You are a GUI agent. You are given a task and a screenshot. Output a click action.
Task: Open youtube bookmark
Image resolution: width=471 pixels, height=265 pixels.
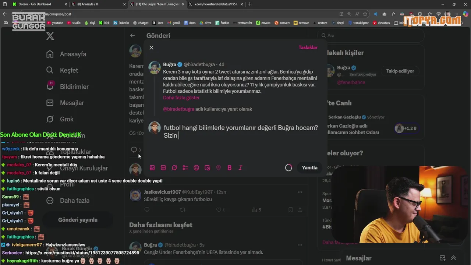tap(55, 23)
